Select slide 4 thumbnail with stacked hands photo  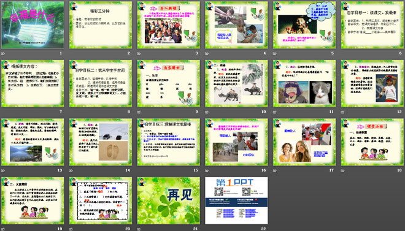click(236, 25)
